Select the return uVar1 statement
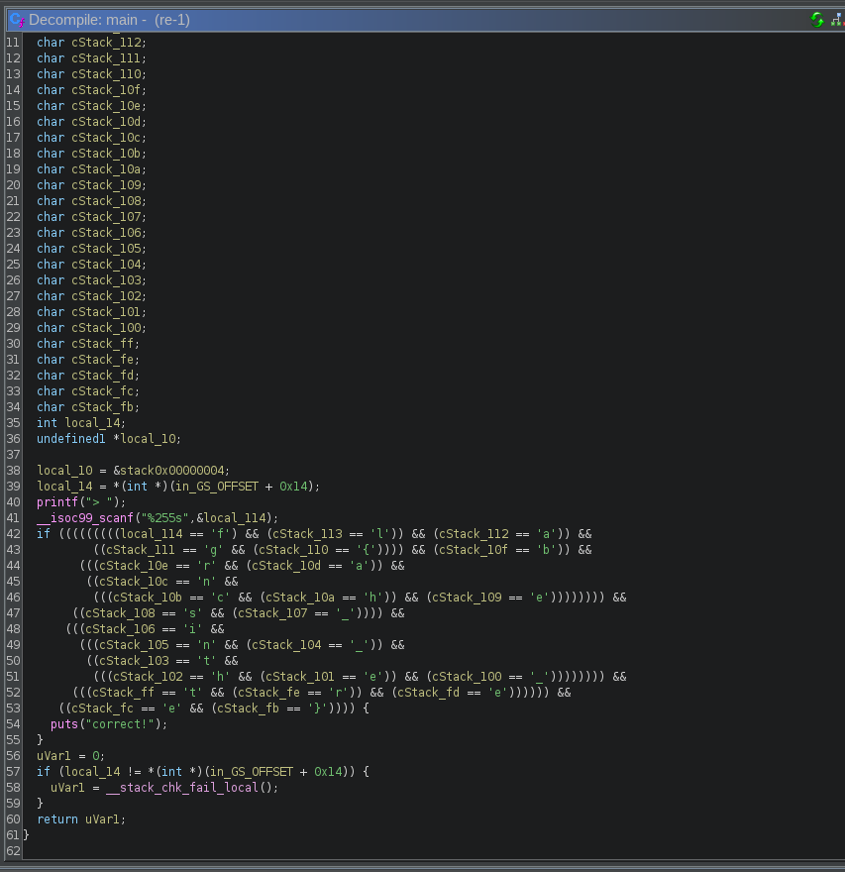Viewport: 845px width, 872px height. pos(77,818)
